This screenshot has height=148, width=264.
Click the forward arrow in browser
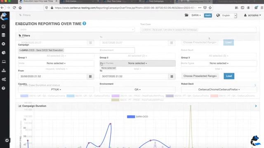tap(8, 8)
